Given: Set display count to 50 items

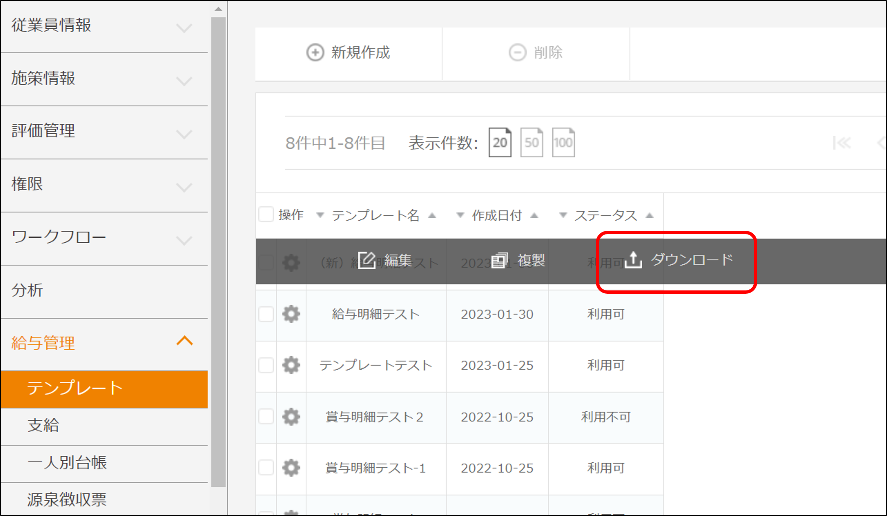Looking at the screenshot, I should [x=532, y=143].
